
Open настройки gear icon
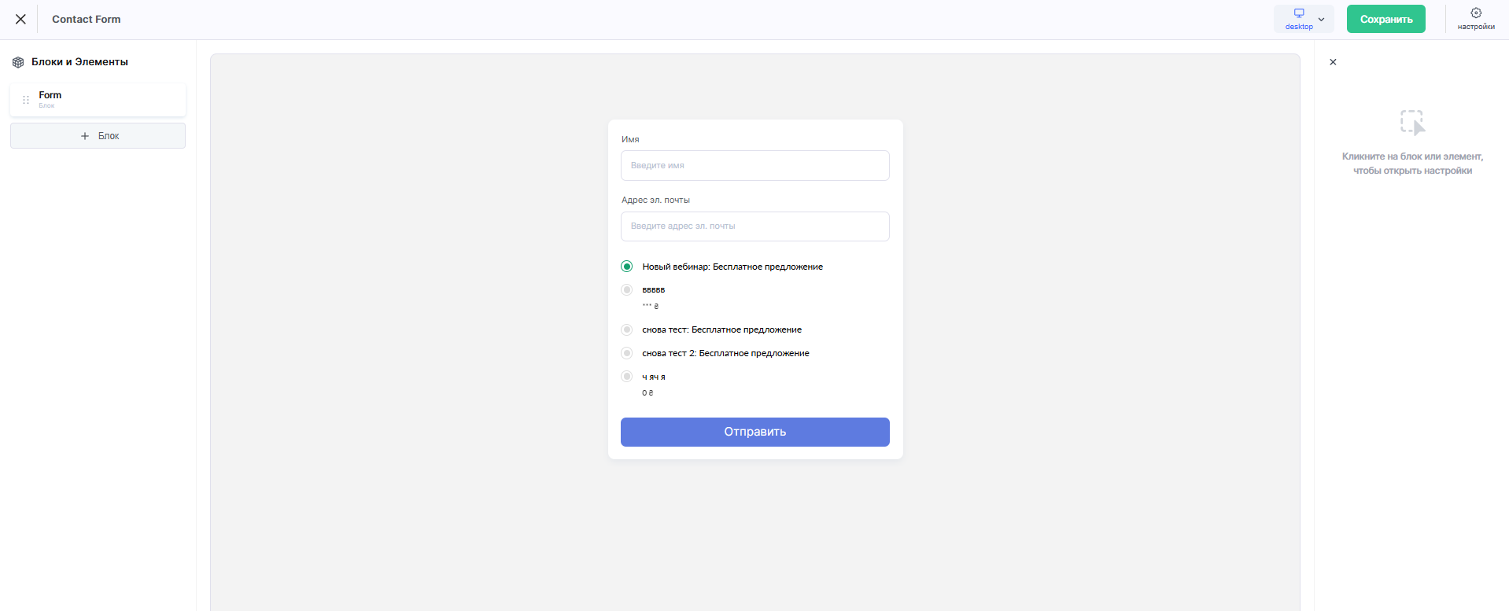1476,13
